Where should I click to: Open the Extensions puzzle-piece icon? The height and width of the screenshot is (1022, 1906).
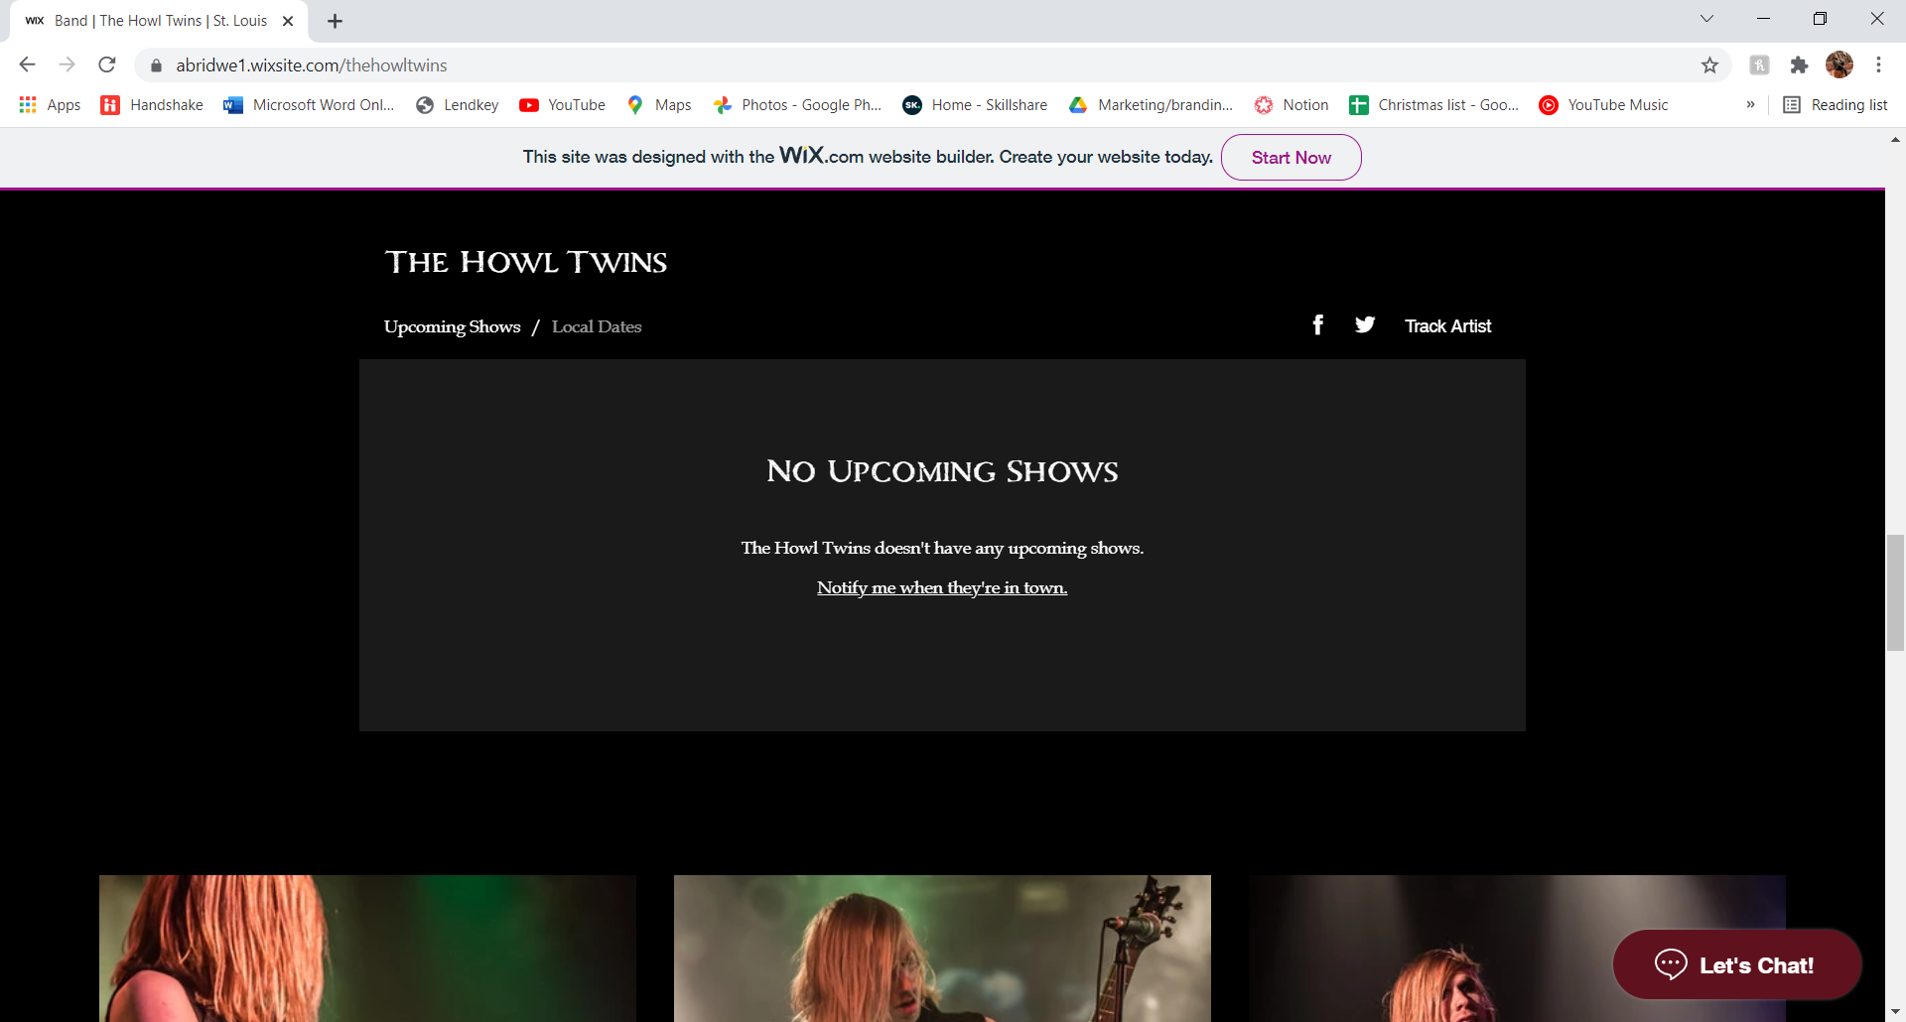(1799, 65)
